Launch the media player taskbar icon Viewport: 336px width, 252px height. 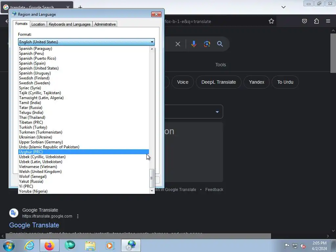[x=110, y=245]
